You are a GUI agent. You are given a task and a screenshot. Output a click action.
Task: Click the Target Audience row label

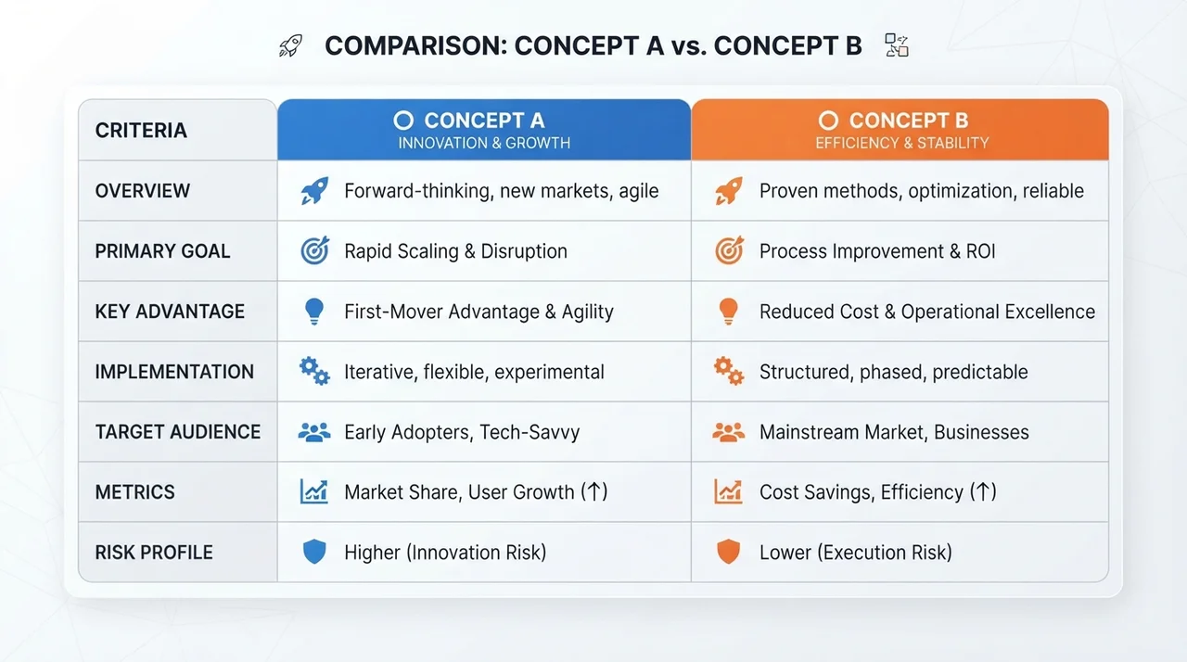tap(178, 432)
